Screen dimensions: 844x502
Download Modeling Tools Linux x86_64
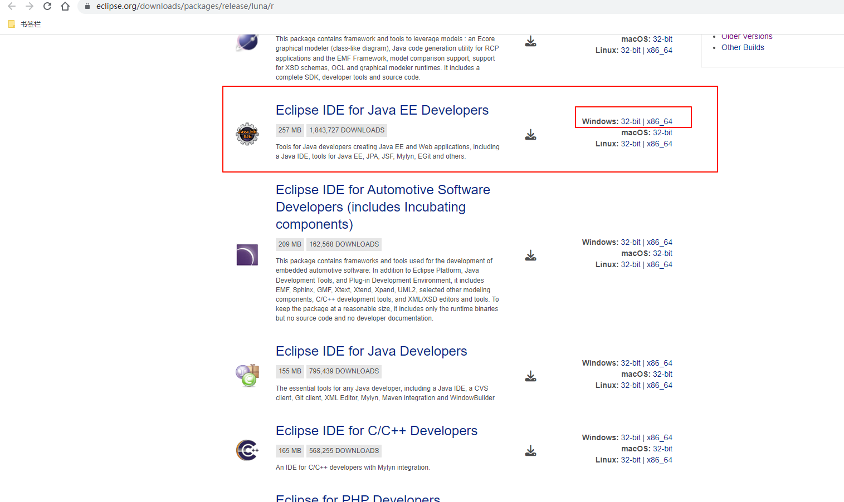point(660,50)
